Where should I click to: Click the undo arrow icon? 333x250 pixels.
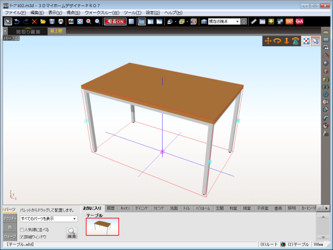click(x=17, y=21)
